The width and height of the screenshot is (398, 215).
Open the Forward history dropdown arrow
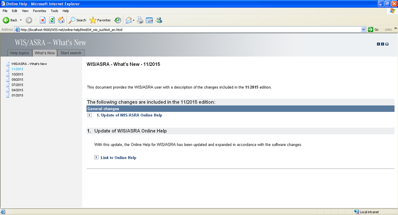tap(35, 20)
